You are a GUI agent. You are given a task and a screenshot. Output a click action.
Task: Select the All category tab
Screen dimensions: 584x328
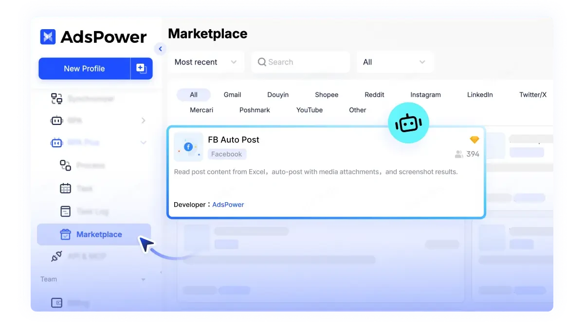click(194, 95)
